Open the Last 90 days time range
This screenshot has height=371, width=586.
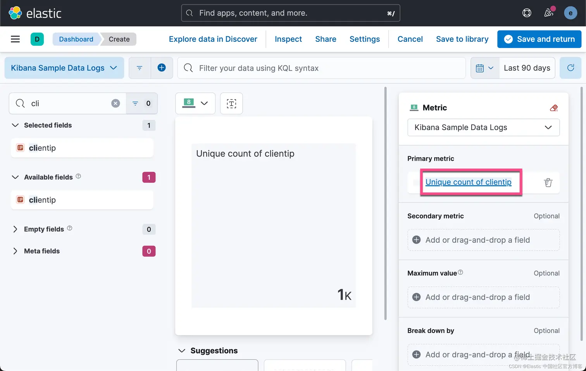(527, 68)
